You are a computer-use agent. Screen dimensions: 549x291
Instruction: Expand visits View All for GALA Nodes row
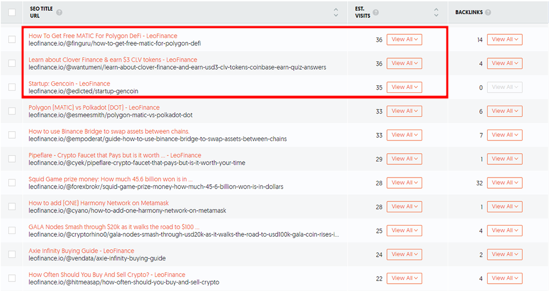[x=404, y=230]
